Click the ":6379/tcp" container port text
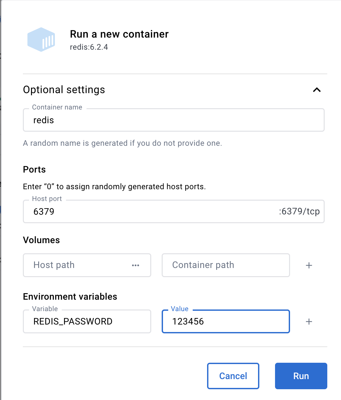This screenshot has width=341, height=400. pos(299,211)
